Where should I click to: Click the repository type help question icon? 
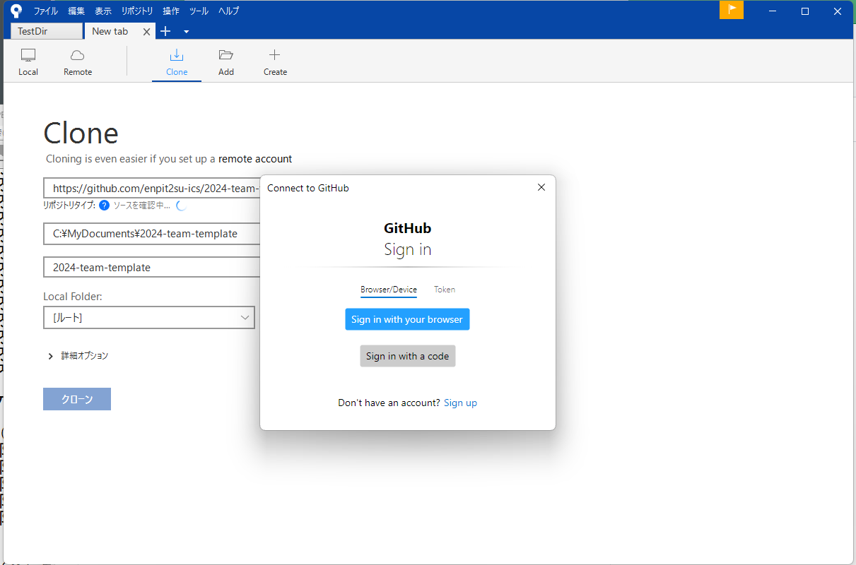104,206
